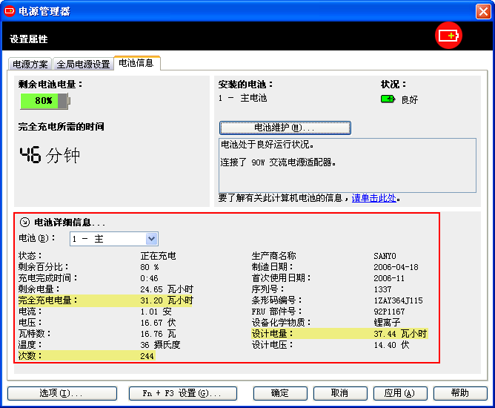Click the 电池详细信息... heading text
The image size is (495, 408).
[x=70, y=223]
